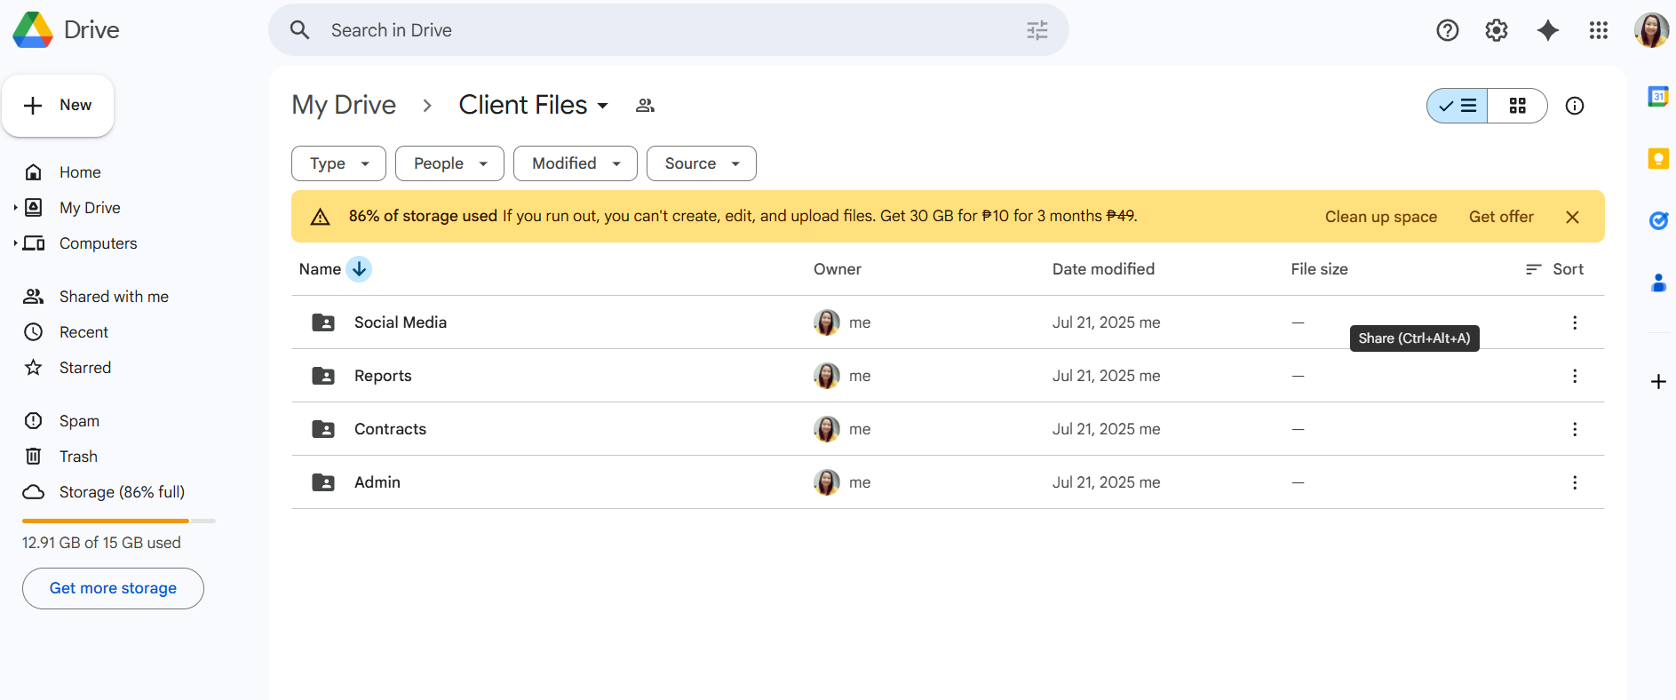Viewport: 1676px width, 700px height.
Task: Switch to grid layout view
Action: [1518, 106]
